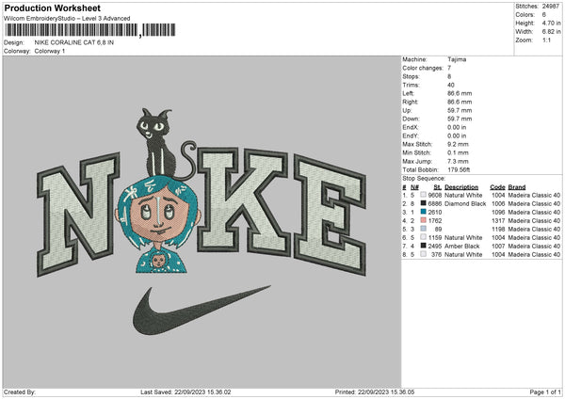Screen dimensions: 565x399
Task: Click the Max Stitch value '9.2 mm'
Action: [458, 144]
